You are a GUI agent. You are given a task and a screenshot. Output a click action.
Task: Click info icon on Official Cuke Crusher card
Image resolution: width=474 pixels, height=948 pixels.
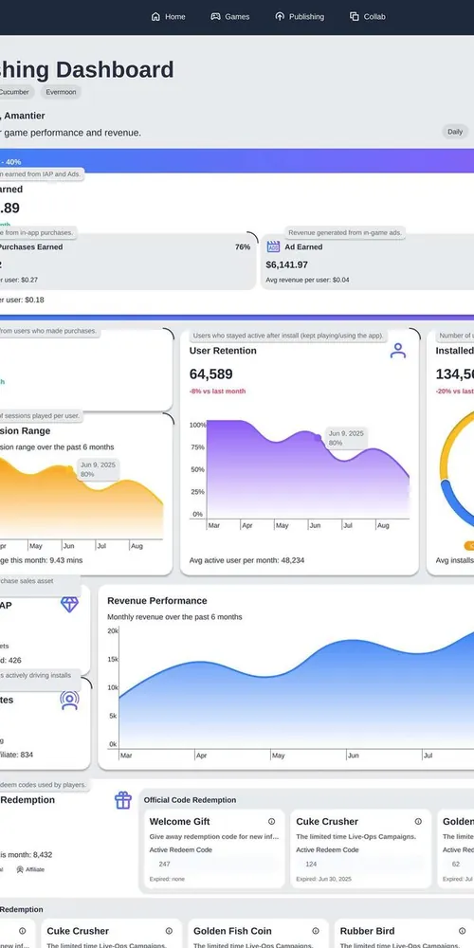point(418,821)
